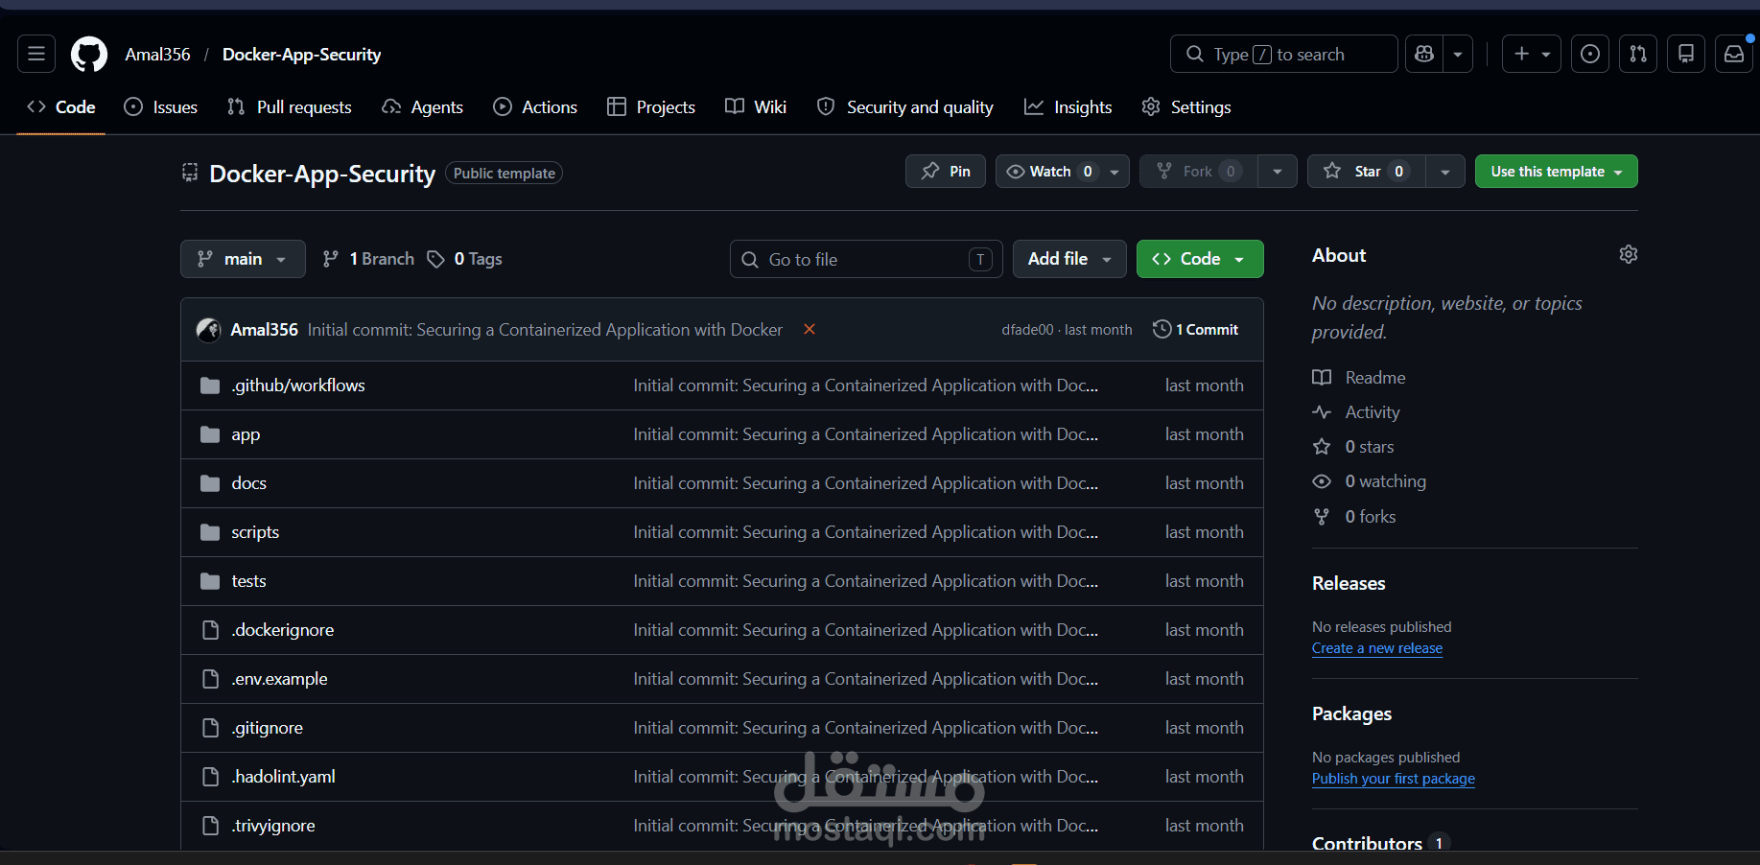Open GitHub Copilot chat icon
The height and width of the screenshot is (865, 1760).
1424,54
